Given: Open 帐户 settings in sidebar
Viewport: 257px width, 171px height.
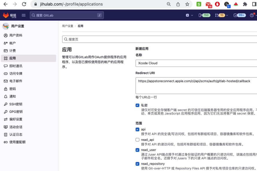Looking at the screenshot, I should pyautogui.click(x=29, y=43).
